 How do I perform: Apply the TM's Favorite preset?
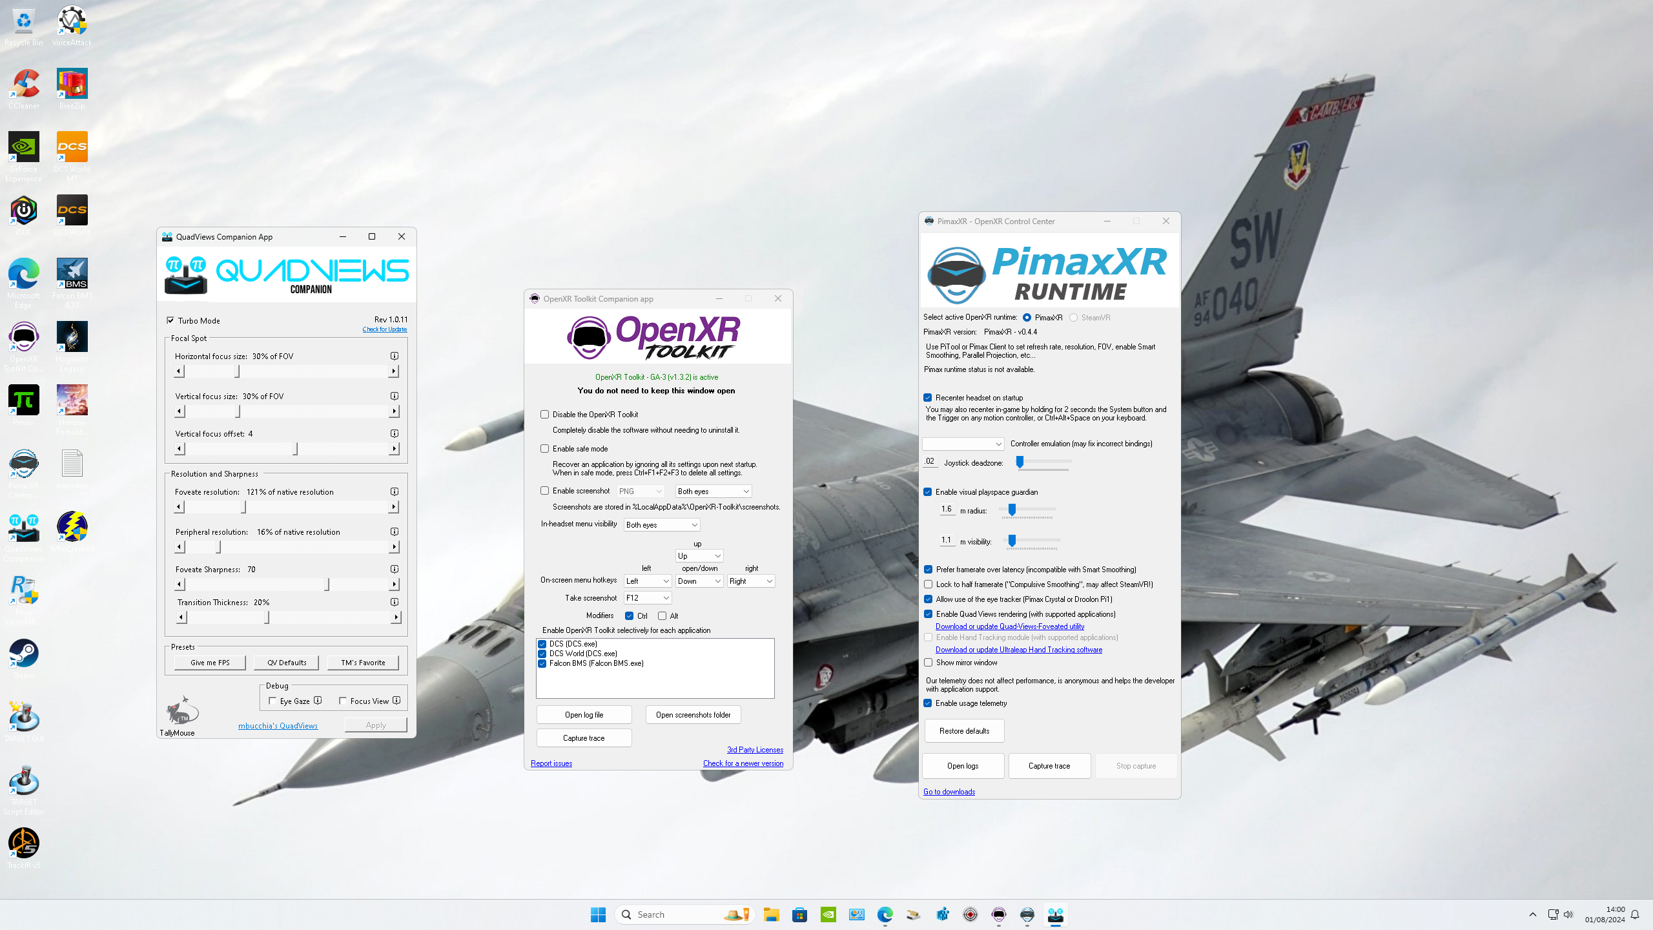pyautogui.click(x=363, y=663)
